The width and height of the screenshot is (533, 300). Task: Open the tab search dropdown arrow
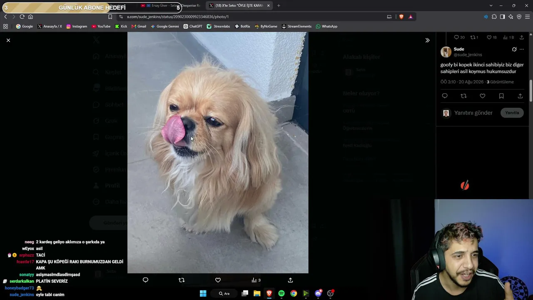[x=491, y=5]
